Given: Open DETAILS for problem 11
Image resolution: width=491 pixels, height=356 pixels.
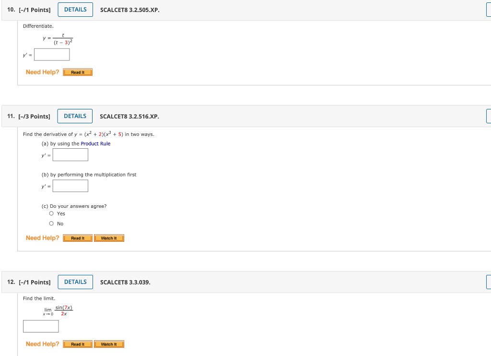Looking at the screenshot, I should tap(75, 116).
